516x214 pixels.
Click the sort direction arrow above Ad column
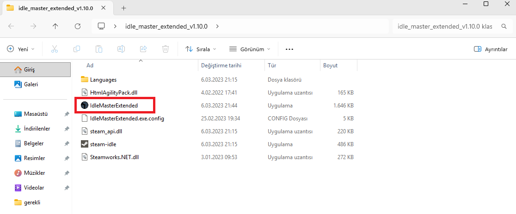[x=141, y=61]
